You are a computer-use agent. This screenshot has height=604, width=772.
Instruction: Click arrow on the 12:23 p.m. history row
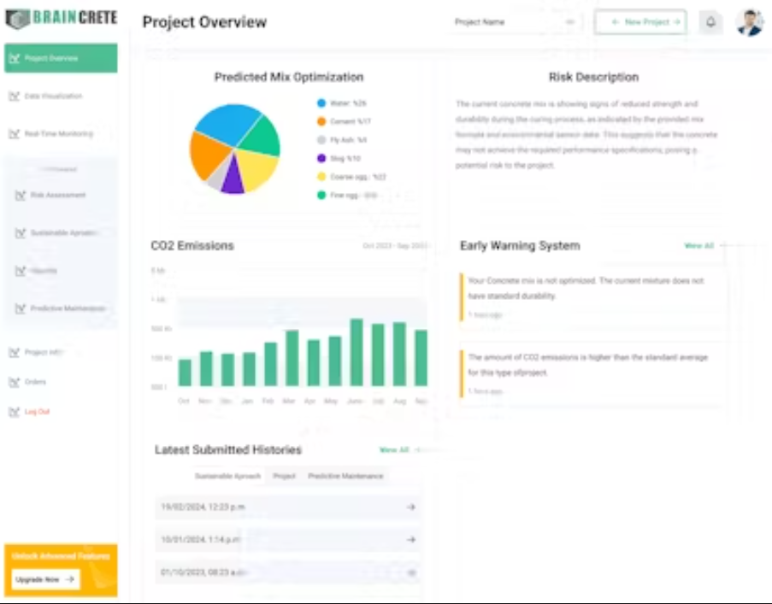pyautogui.click(x=411, y=507)
